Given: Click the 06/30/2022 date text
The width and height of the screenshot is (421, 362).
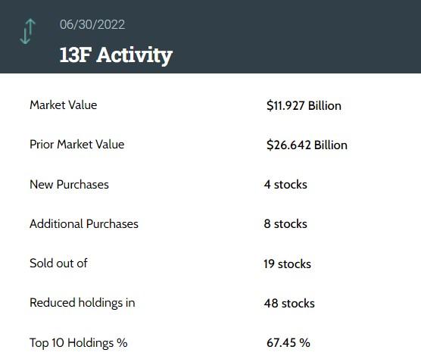Looking at the screenshot, I should (x=92, y=25).
